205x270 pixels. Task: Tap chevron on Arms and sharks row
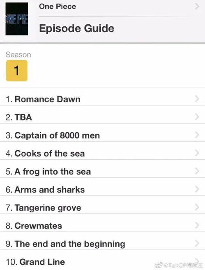197,189
